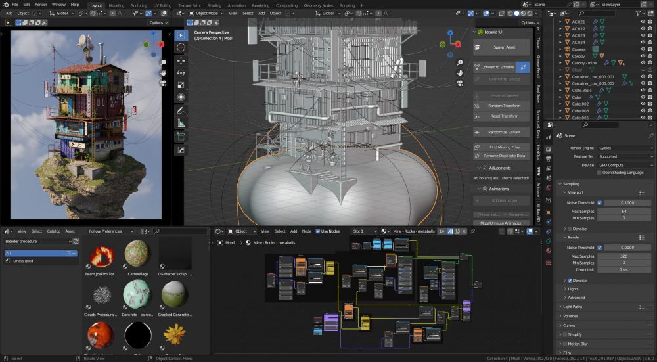Open the Device GPU Compute dropdown

coord(625,165)
